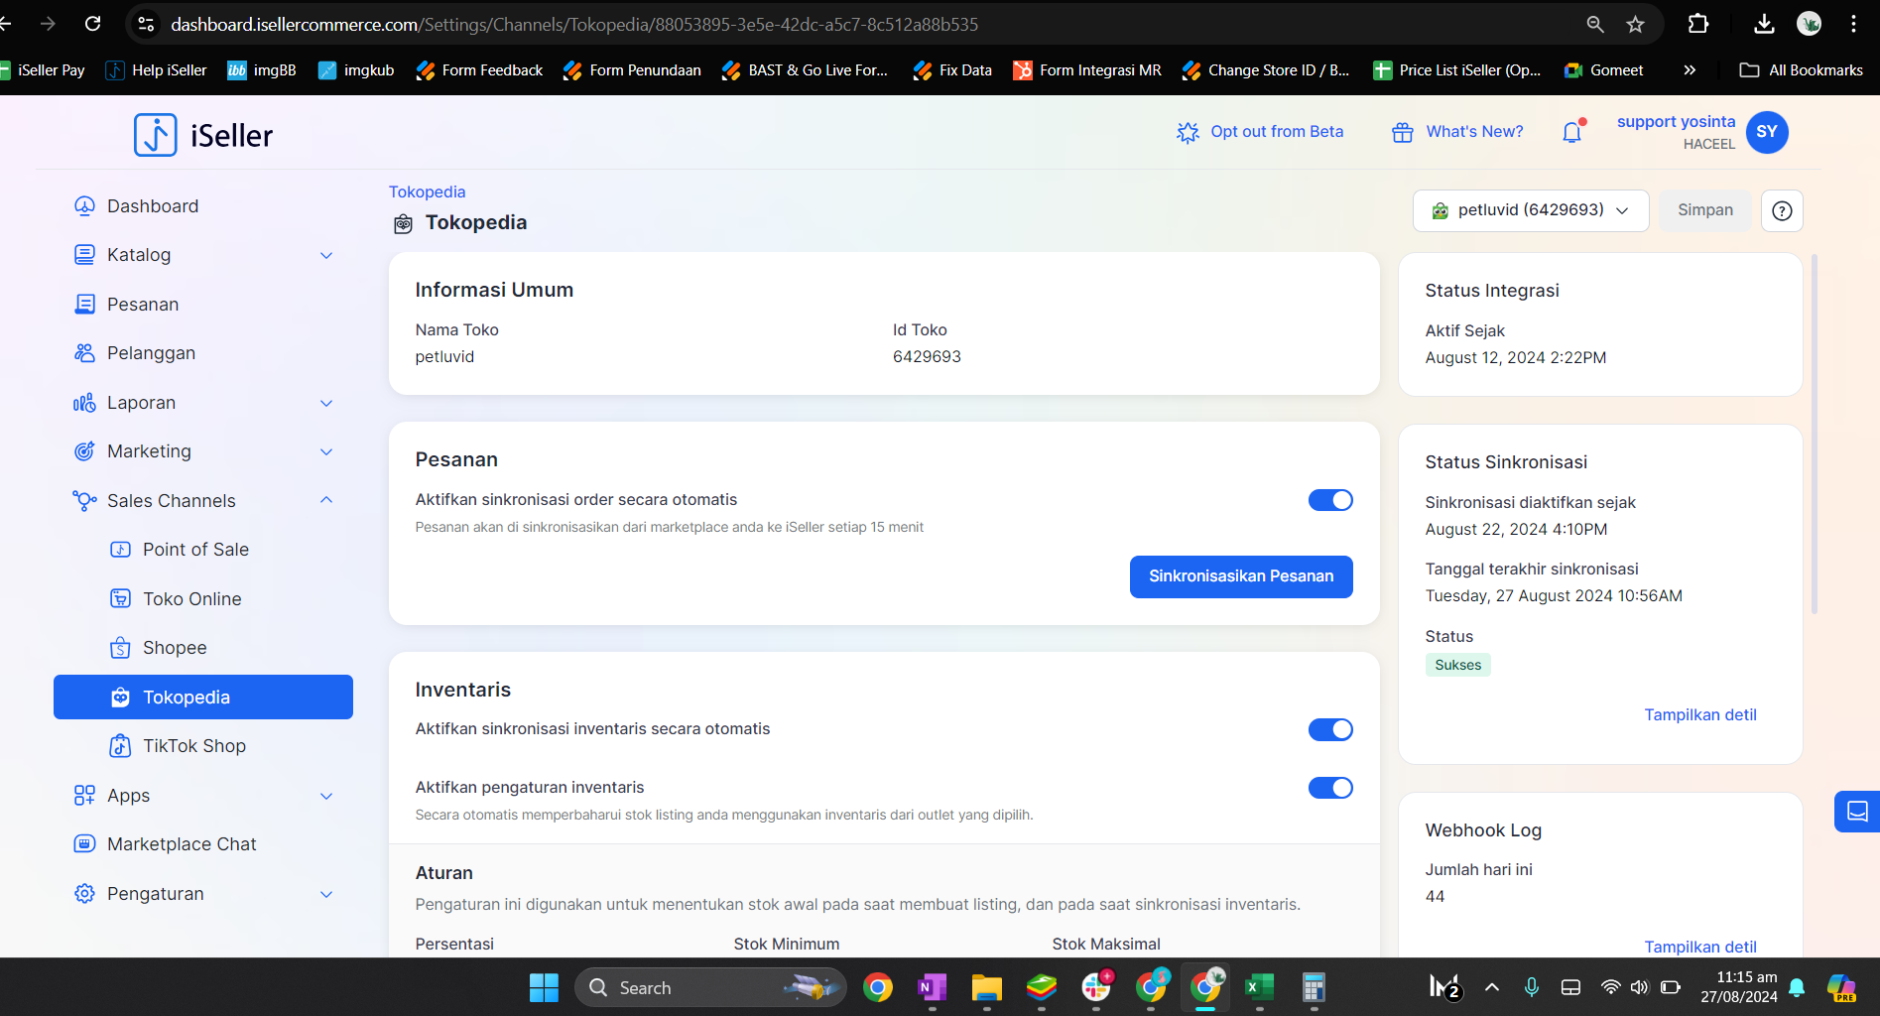Expand the Marketing menu
Image resolution: width=1880 pixels, height=1016 pixels.
pos(326,451)
